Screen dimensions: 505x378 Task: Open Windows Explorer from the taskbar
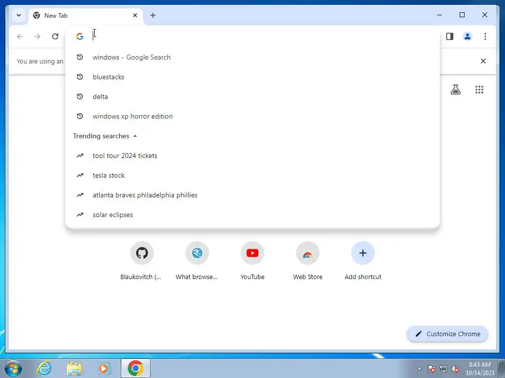coord(74,368)
